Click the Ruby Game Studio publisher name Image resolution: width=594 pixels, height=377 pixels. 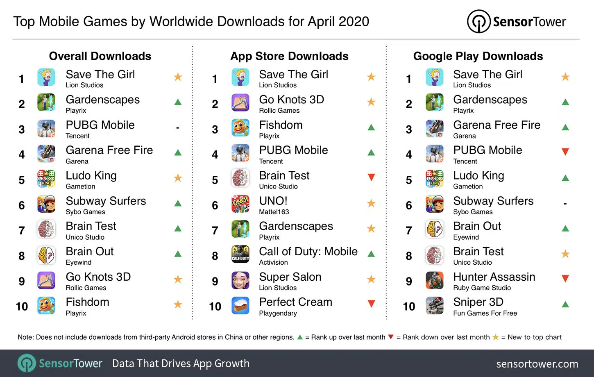pos(482,288)
